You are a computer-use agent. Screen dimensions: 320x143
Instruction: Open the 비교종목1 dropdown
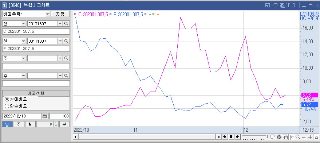pos(47,14)
